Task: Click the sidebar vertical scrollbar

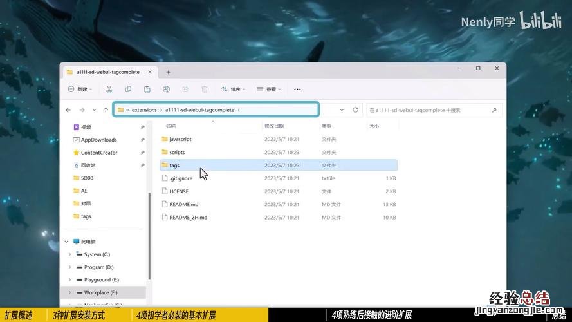Action: [x=149, y=236]
